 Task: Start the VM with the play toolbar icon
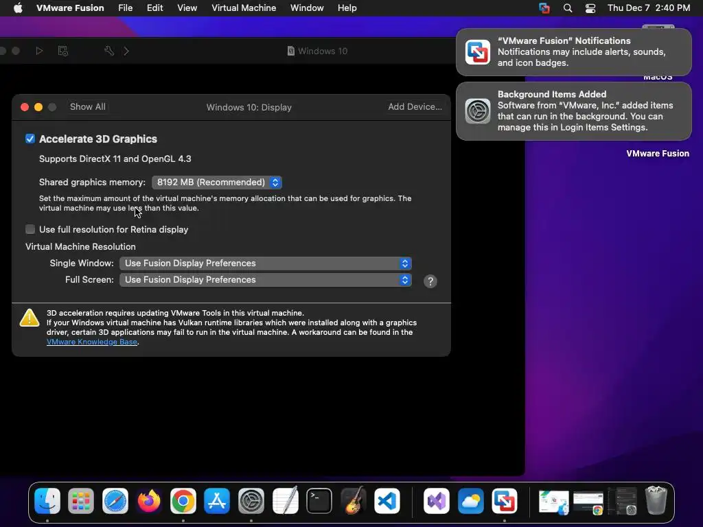(x=39, y=51)
